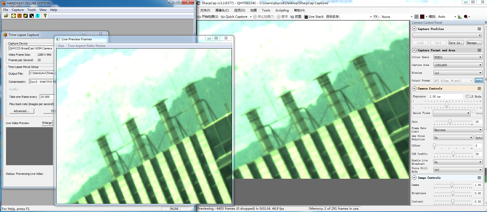
Task: Open the Enable Live Broadcast dropdown
Action: click(458, 162)
